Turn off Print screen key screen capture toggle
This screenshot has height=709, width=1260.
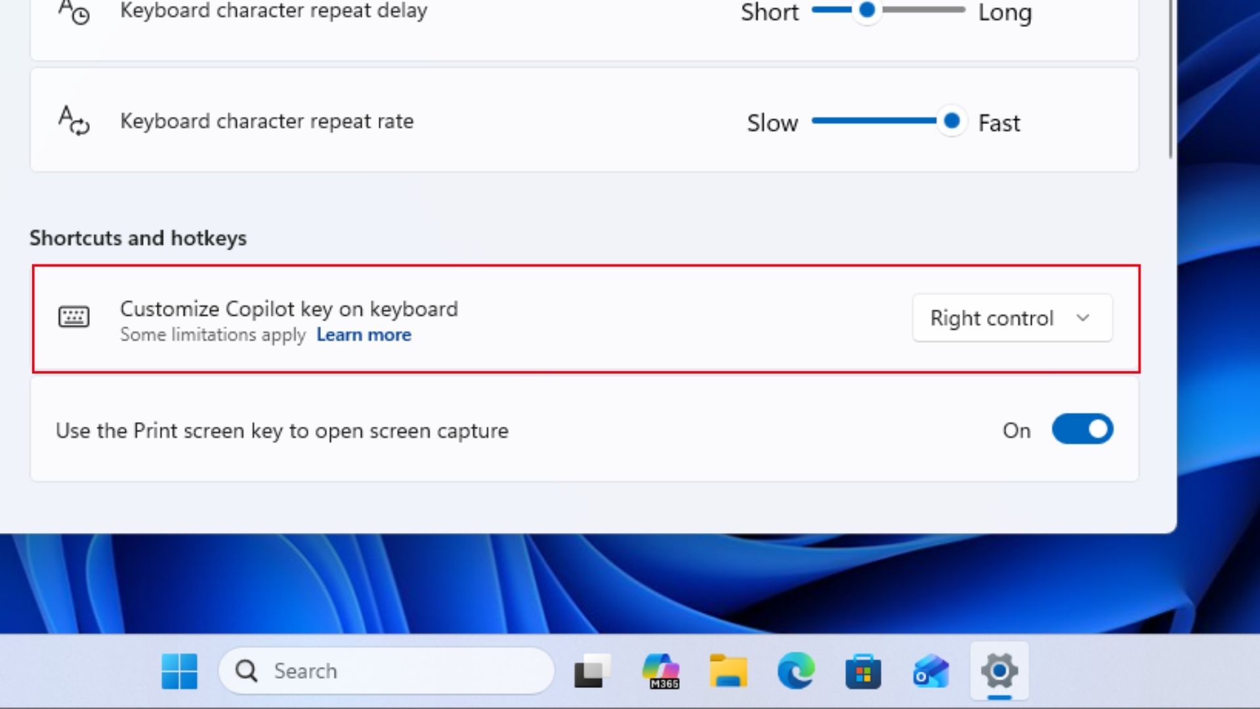pyautogui.click(x=1082, y=429)
